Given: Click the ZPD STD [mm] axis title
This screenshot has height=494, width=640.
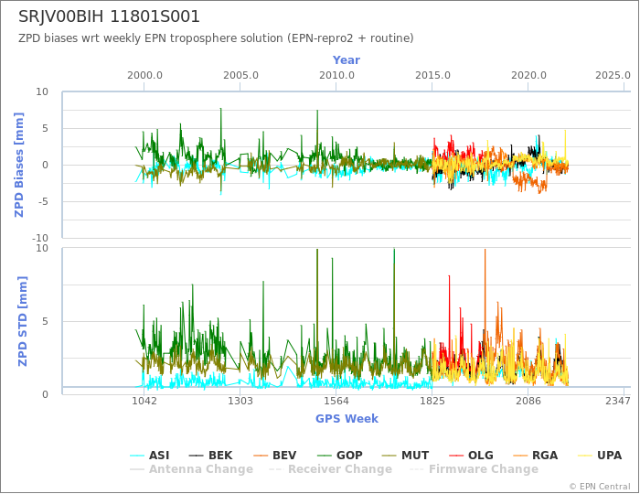Looking at the screenshot, I should click(23, 321).
